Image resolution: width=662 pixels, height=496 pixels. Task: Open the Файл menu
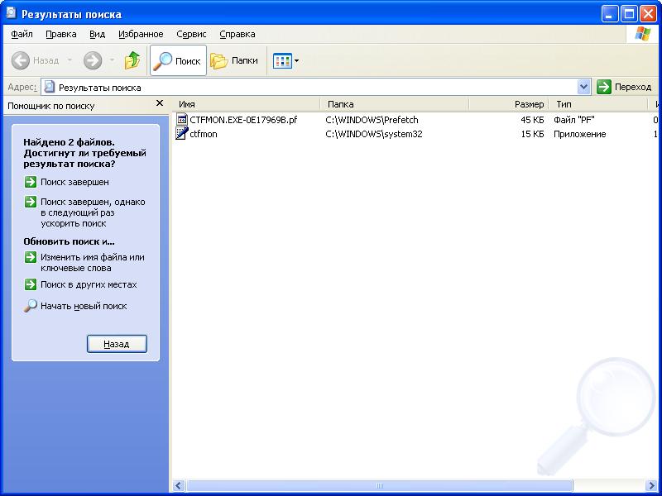pos(22,34)
